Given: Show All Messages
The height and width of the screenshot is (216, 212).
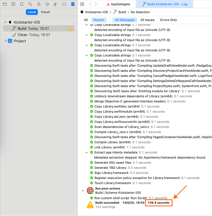Looking at the screenshot, I should pyautogui.click(x=125, y=20).
